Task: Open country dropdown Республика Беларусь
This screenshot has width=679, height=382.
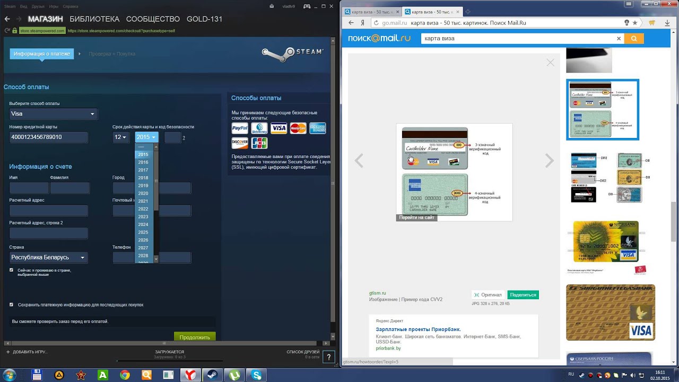Action: click(x=48, y=257)
